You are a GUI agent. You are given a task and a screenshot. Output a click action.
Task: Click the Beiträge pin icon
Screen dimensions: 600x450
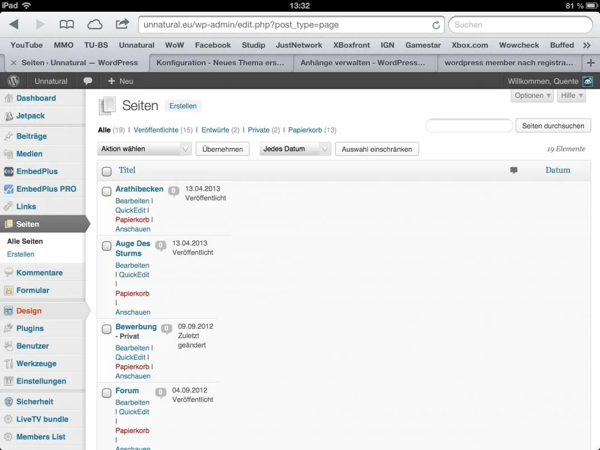8,136
